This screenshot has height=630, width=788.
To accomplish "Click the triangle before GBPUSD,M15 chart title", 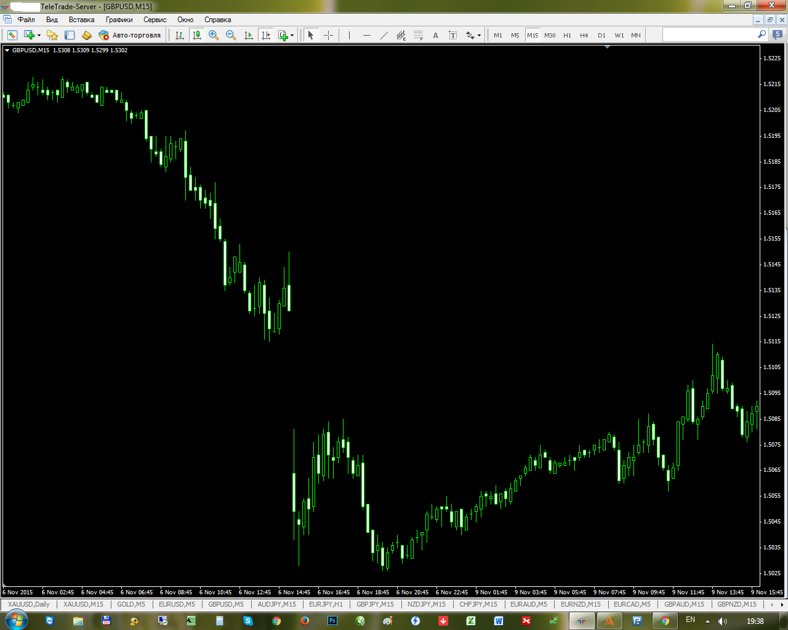I will point(7,50).
